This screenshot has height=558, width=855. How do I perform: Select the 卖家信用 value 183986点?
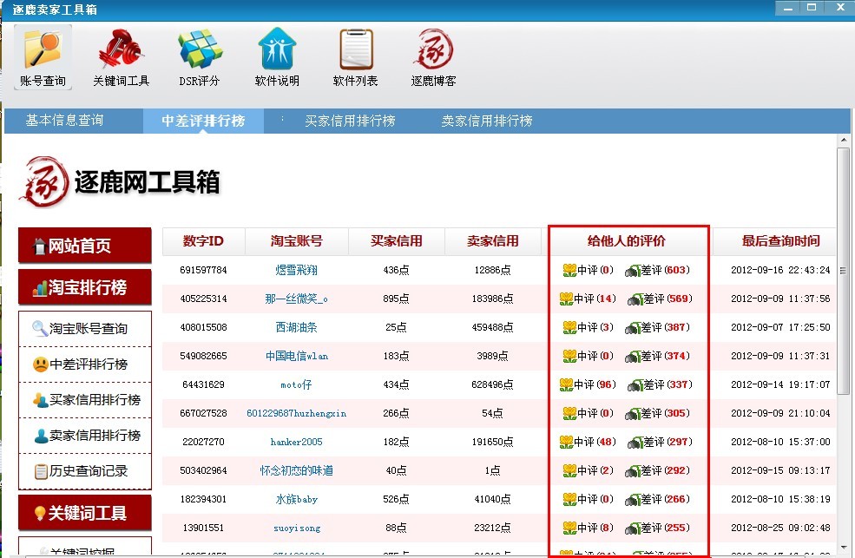(x=492, y=299)
